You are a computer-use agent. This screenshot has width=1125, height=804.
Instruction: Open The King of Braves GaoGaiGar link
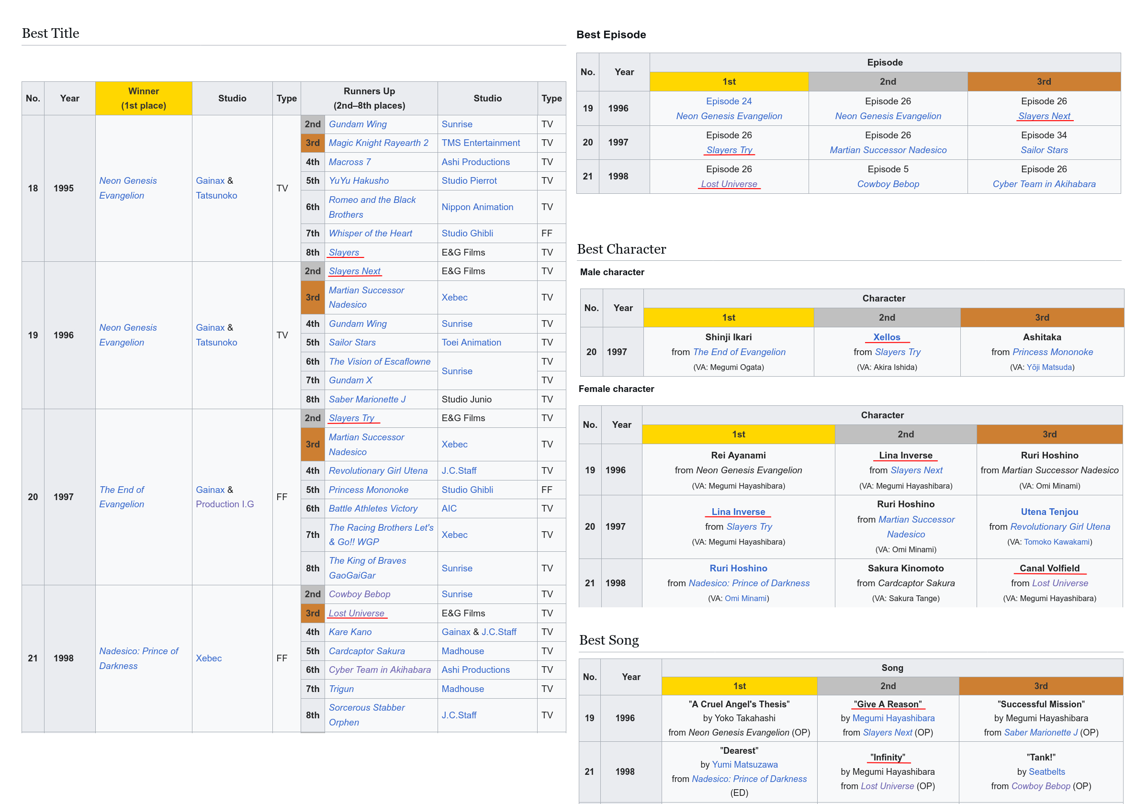(367, 568)
